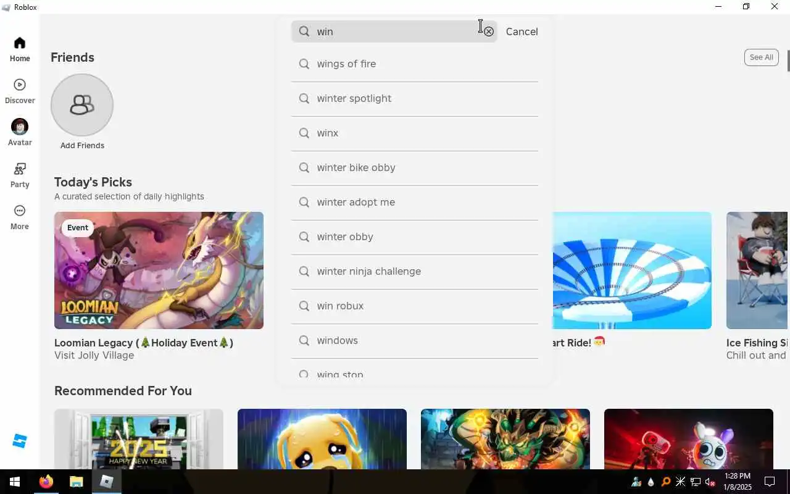Clear search text with the X icon
The width and height of the screenshot is (790, 494).
[489, 31]
